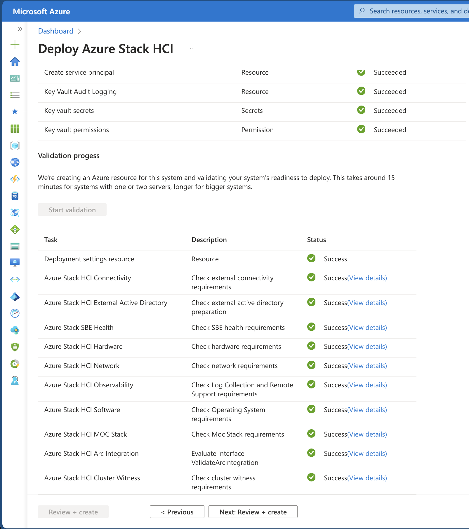Click the disabled Start validation button
The width and height of the screenshot is (469, 529).
click(x=72, y=210)
